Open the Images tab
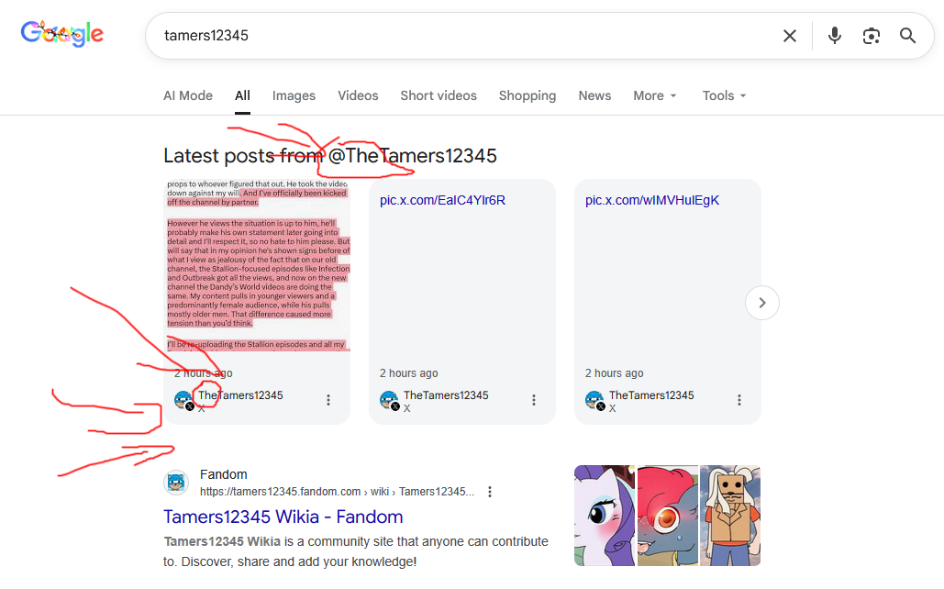This screenshot has height=589, width=944. tap(294, 95)
